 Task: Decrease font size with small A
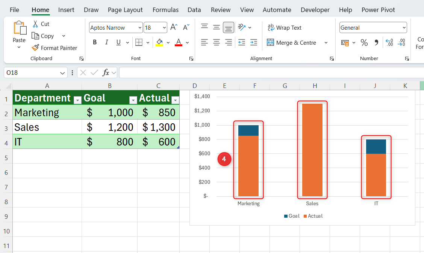click(186, 27)
